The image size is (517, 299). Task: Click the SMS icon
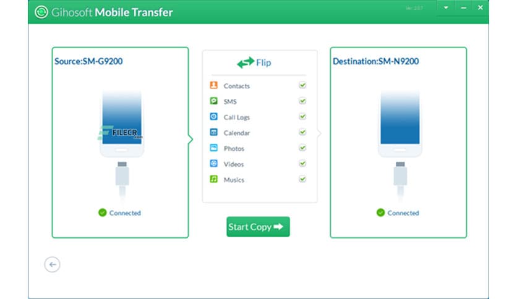pyautogui.click(x=213, y=101)
